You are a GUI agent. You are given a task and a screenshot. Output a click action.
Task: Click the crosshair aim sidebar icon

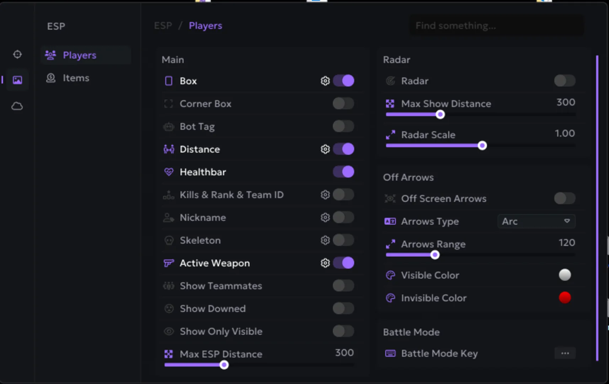[17, 54]
